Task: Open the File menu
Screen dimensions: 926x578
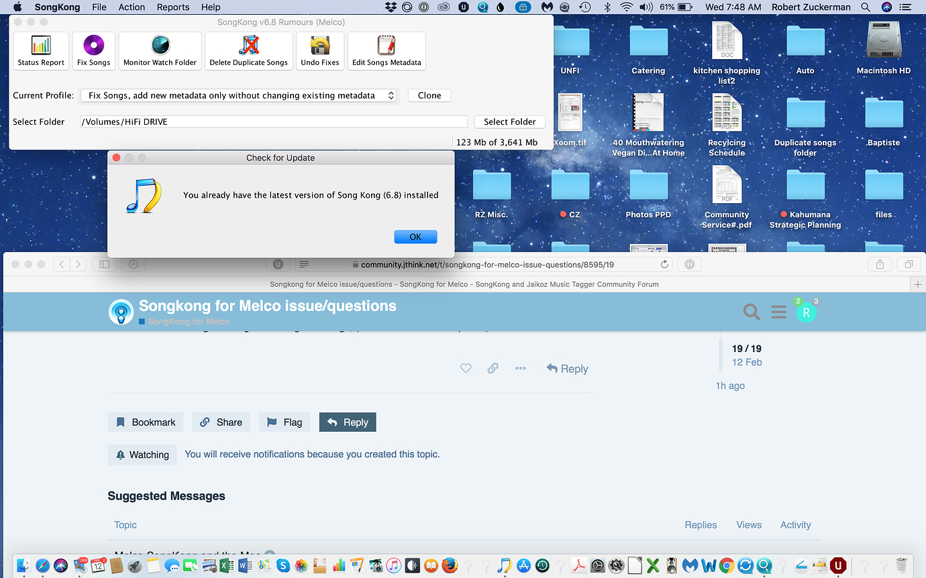Action: pyautogui.click(x=99, y=7)
